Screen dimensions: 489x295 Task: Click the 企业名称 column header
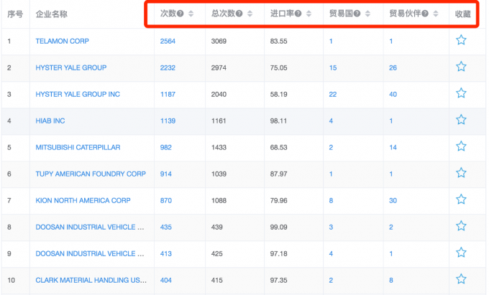[52, 14]
